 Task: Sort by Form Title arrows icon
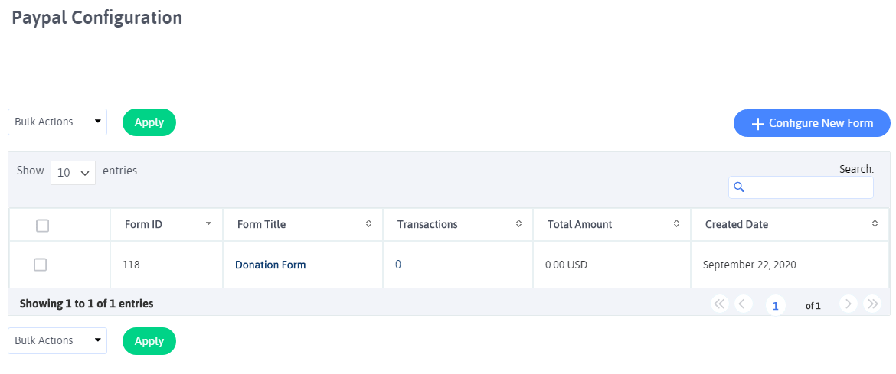(x=368, y=224)
